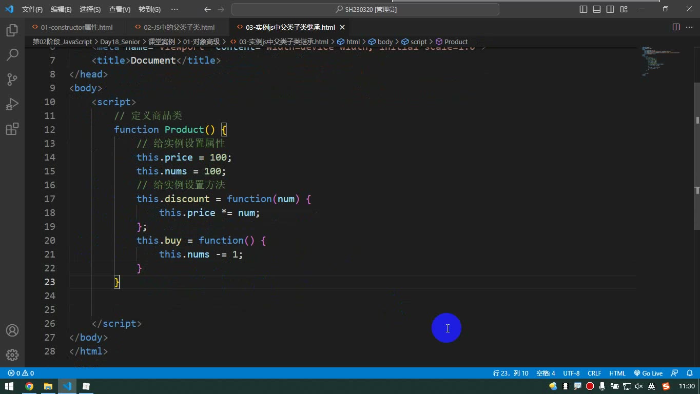The image size is (700, 394).
Task: Open the Extensions view
Action: tap(12, 129)
